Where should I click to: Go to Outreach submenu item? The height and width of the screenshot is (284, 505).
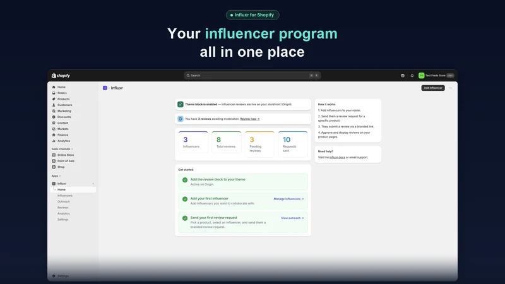(x=64, y=201)
